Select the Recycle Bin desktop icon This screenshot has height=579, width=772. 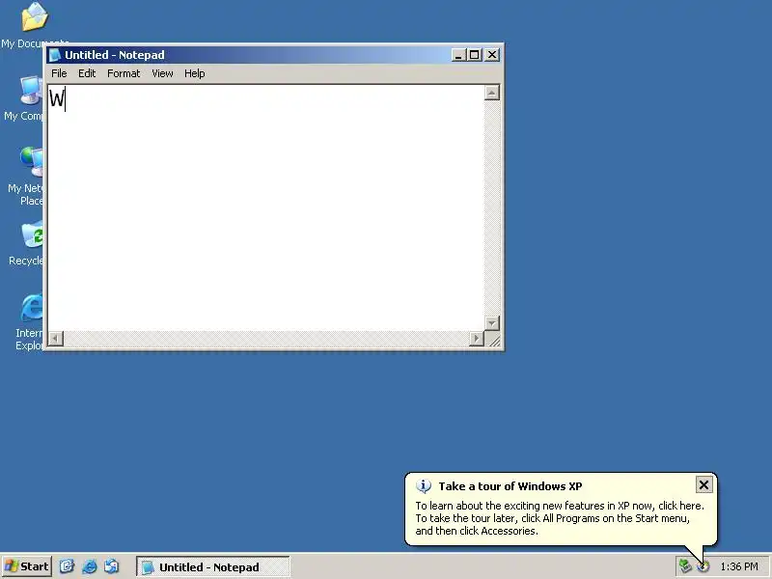[27, 244]
